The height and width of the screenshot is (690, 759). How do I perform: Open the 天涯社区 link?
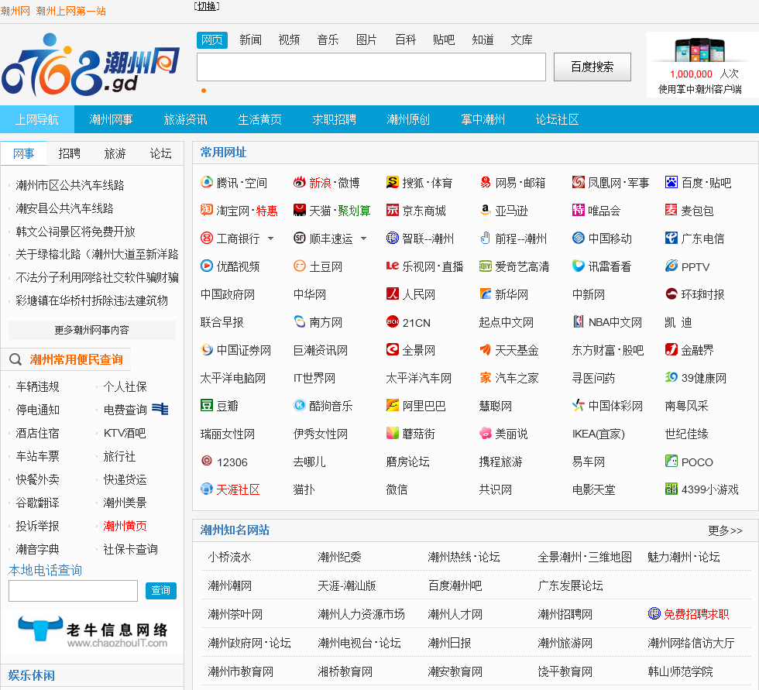coord(238,489)
